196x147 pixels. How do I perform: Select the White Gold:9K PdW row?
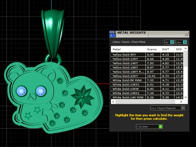[x=147, y=80]
